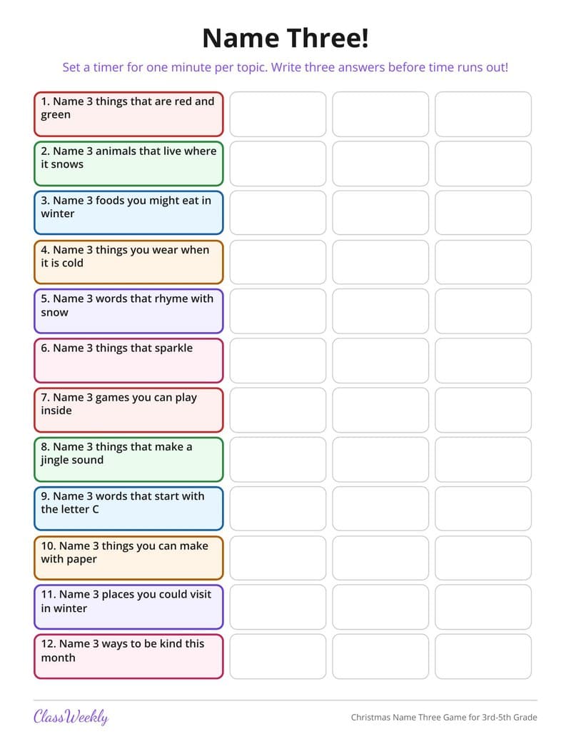Screen dimensions: 571x739
Task: Click last answer box for things that sparkle
Action: pyautogui.click(x=483, y=361)
